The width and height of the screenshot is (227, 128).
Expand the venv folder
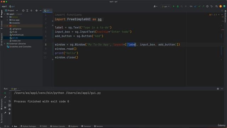tap(7, 26)
